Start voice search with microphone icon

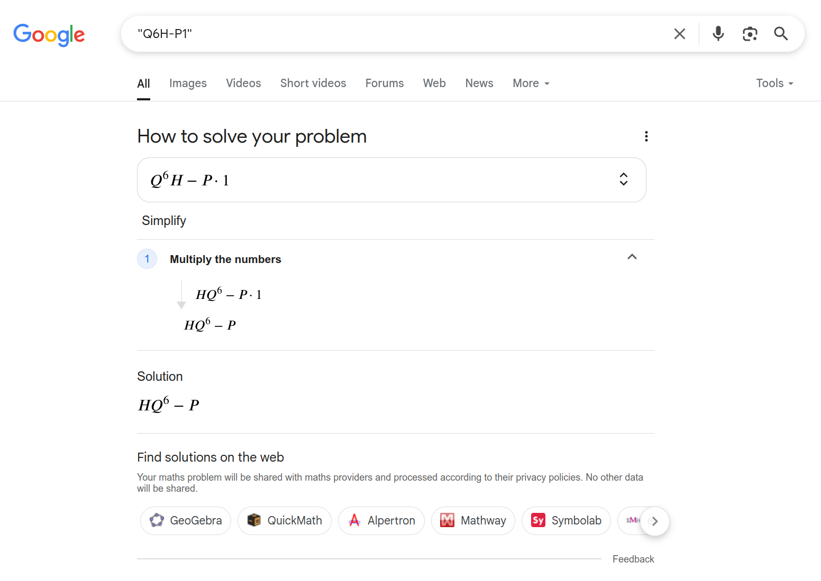point(718,34)
